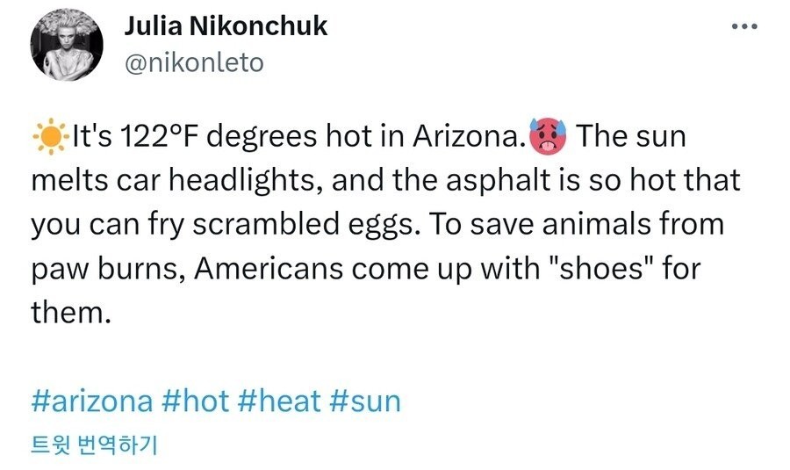Visit the #sun hashtag
Viewport: 790px width, 470px height.
coord(365,402)
